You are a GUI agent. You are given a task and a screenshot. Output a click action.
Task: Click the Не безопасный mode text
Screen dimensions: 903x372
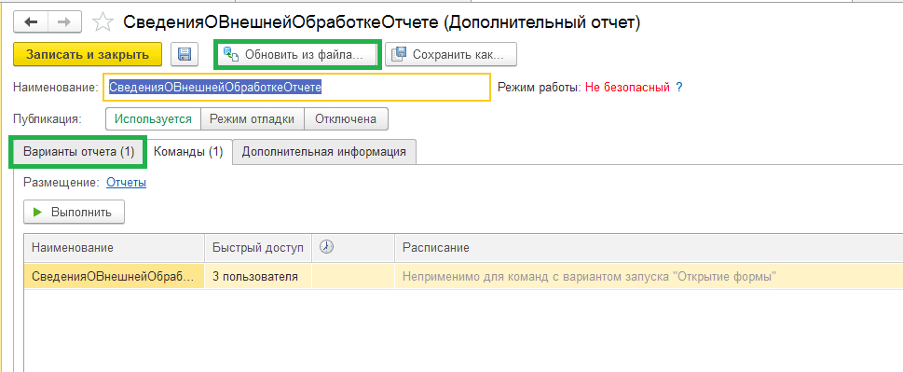pyautogui.click(x=627, y=88)
